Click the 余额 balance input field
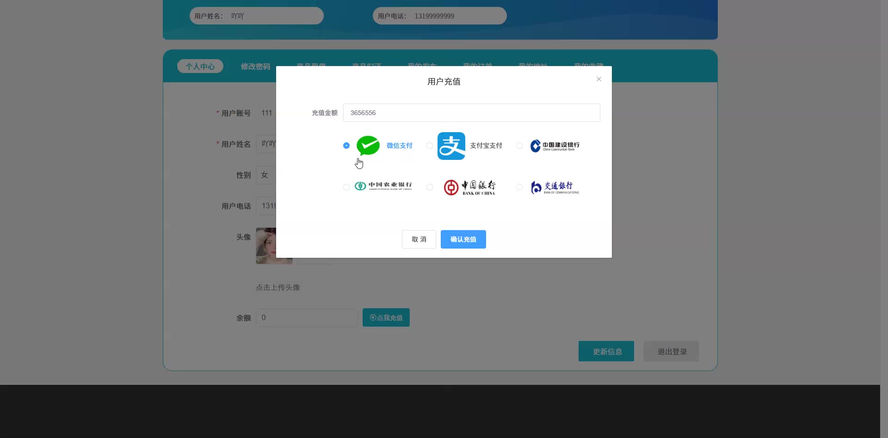Image resolution: width=888 pixels, height=438 pixels. point(307,317)
